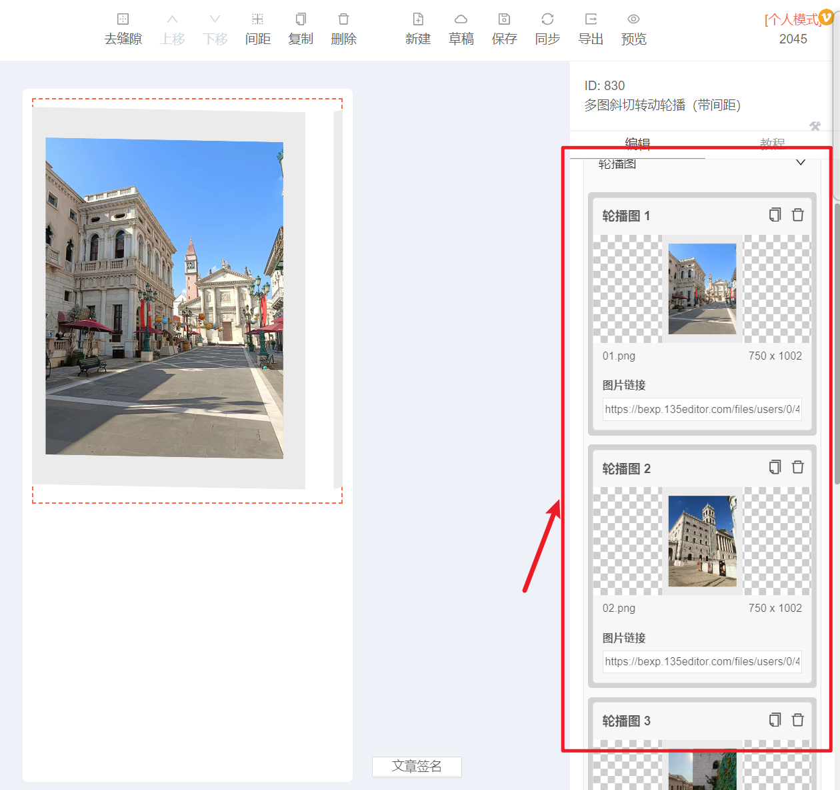The image size is (840, 790).
Task: Click the 轮播图 1 card heading
Action: click(x=626, y=216)
